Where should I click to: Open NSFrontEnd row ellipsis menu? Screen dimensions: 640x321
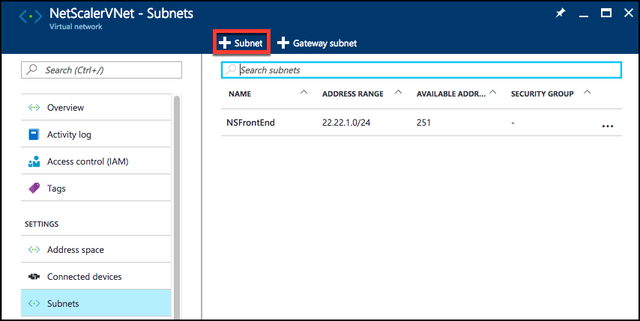(x=608, y=126)
